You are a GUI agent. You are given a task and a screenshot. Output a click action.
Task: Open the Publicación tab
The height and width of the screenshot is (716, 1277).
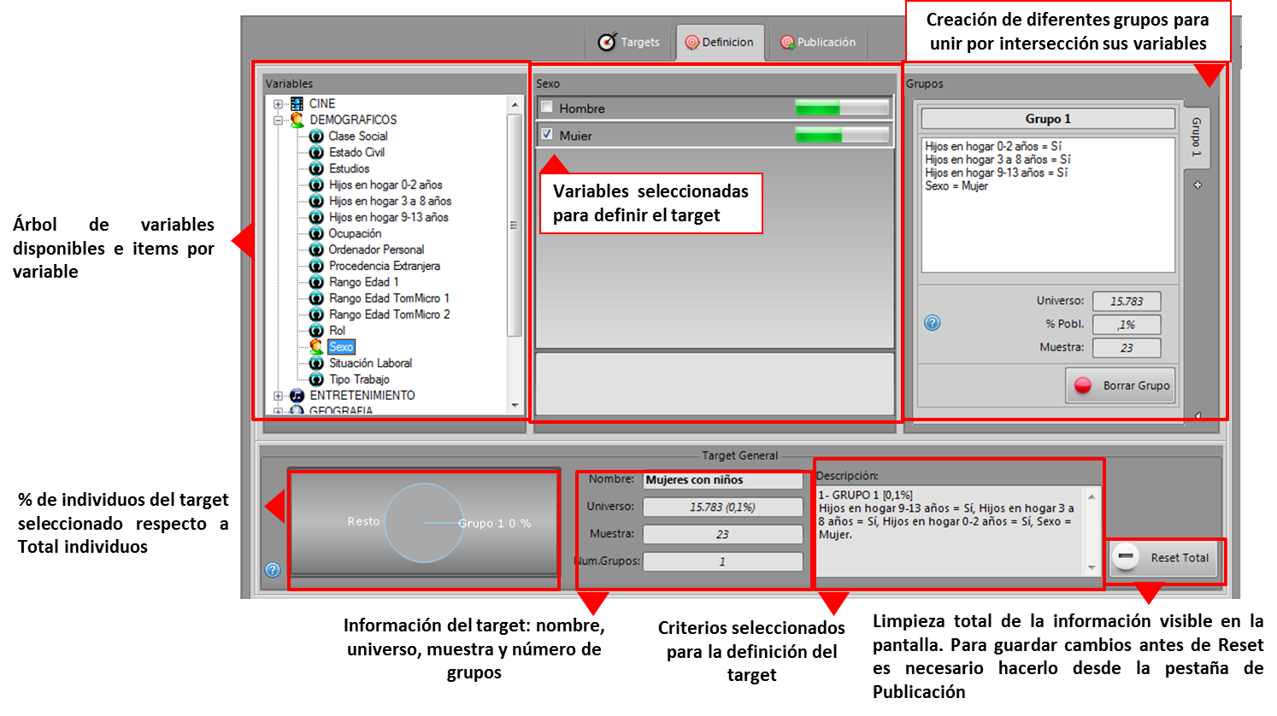pyautogui.click(x=817, y=42)
